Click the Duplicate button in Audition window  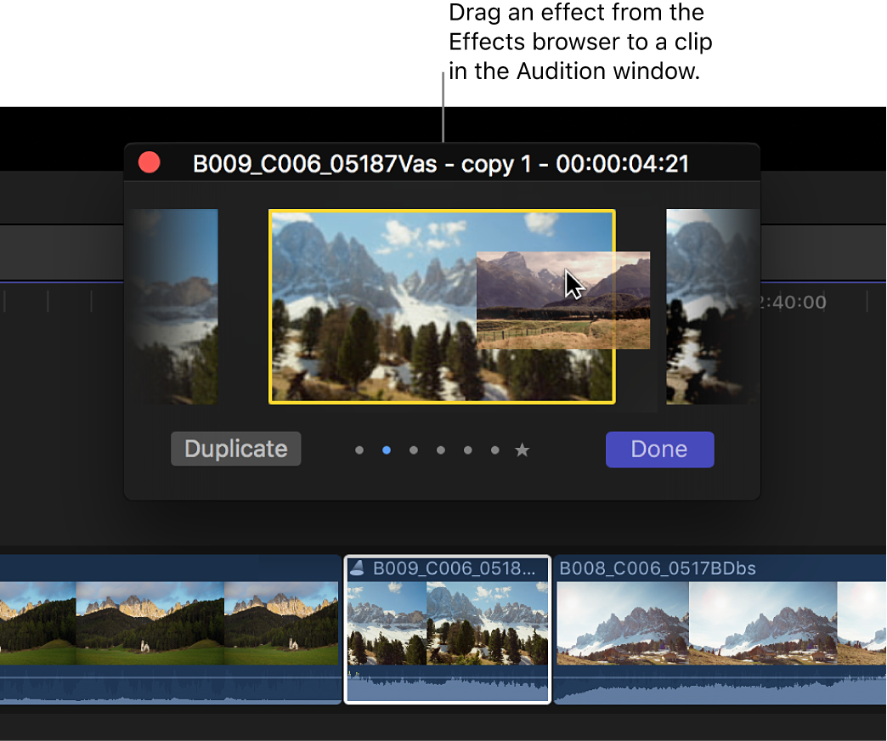click(235, 449)
